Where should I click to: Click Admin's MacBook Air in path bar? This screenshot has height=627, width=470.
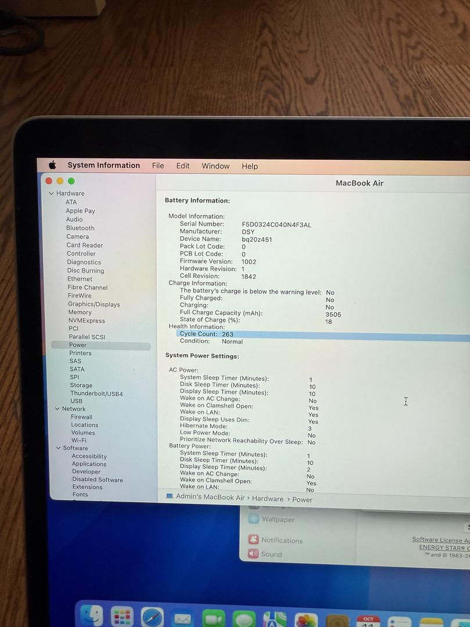(210, 497)
